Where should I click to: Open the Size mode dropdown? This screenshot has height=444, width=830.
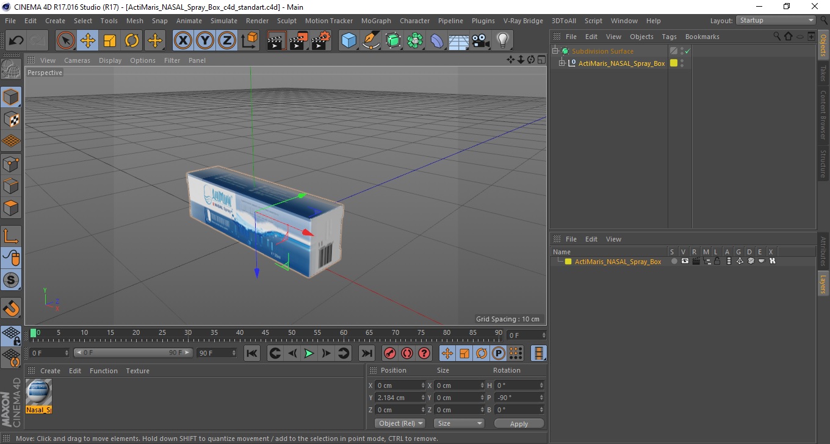[459, 423]
